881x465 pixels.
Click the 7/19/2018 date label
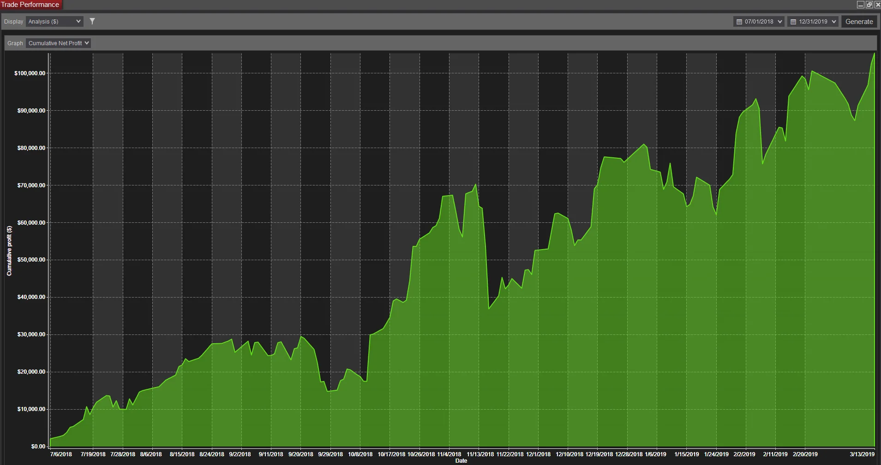pyautogui.click(x=93, y=454)
